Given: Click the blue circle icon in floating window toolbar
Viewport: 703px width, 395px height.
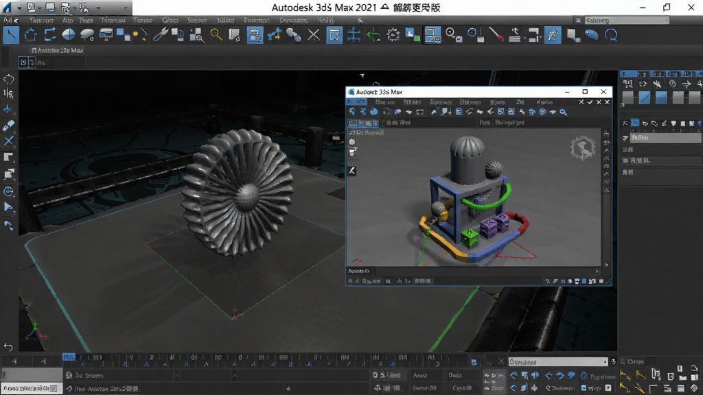Looking at the screenshot, I should click(373, 112).
